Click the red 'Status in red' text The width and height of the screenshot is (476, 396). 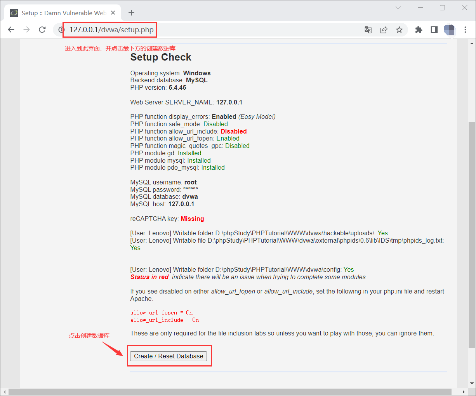[149, 277]
